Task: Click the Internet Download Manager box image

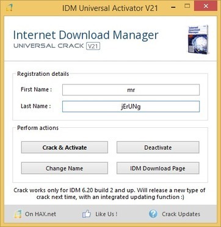Action: (x=198, y=39)
